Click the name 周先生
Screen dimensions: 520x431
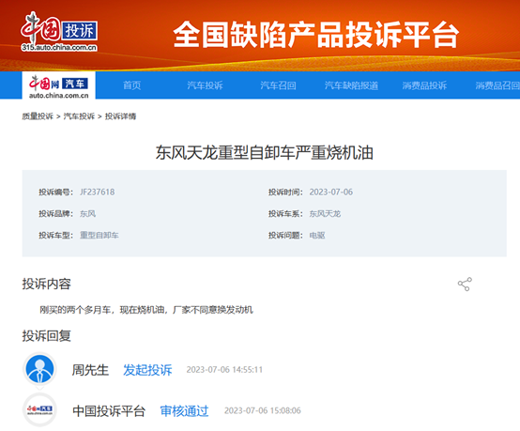point(90,370)
